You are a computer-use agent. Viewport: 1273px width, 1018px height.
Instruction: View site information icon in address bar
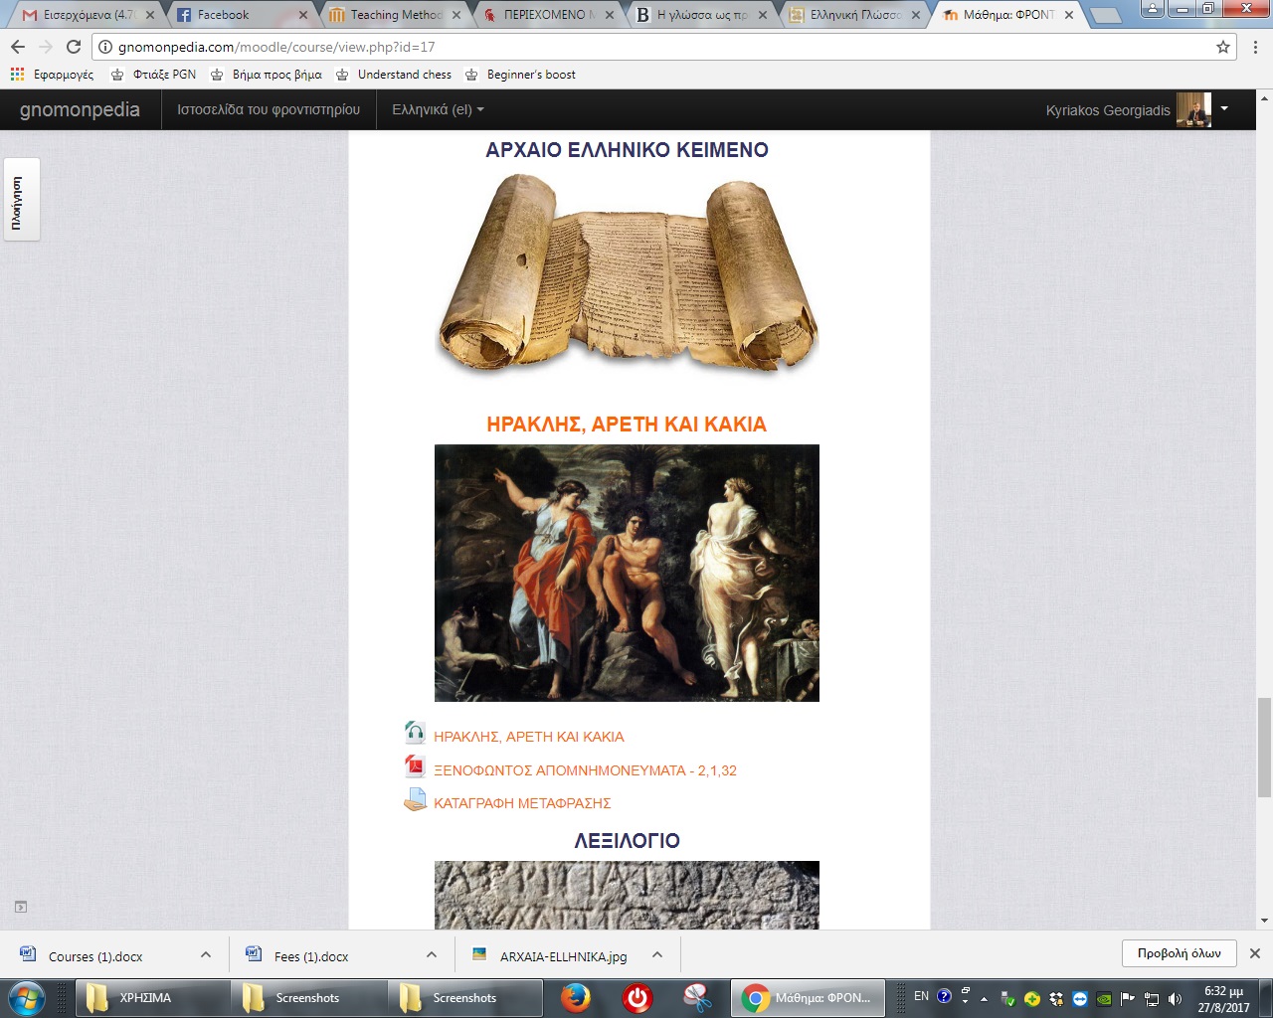[105, 47]
